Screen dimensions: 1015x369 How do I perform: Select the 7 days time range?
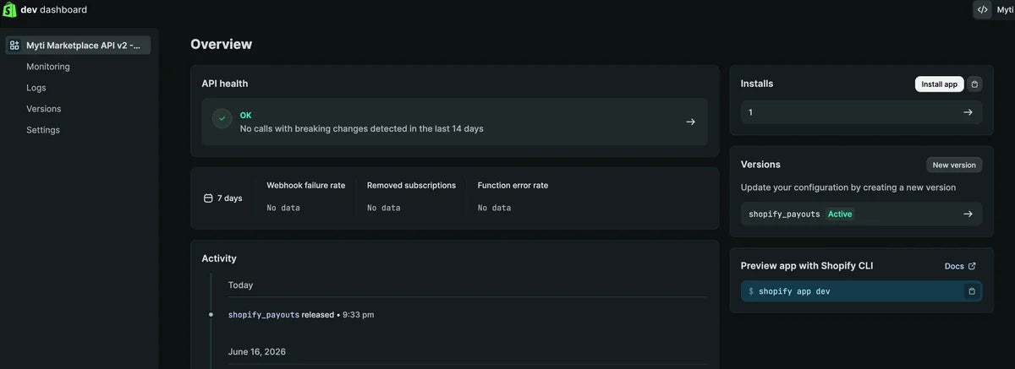click(223, 198)
